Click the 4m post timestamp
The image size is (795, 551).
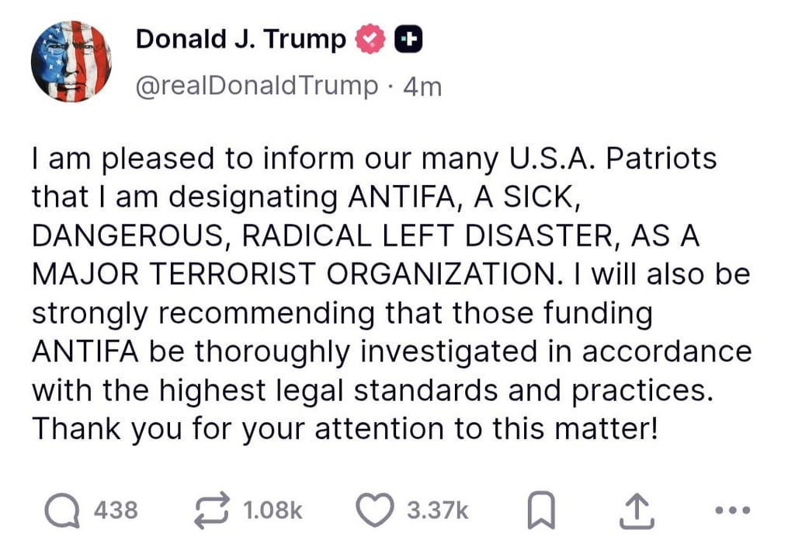pos(422,87)
